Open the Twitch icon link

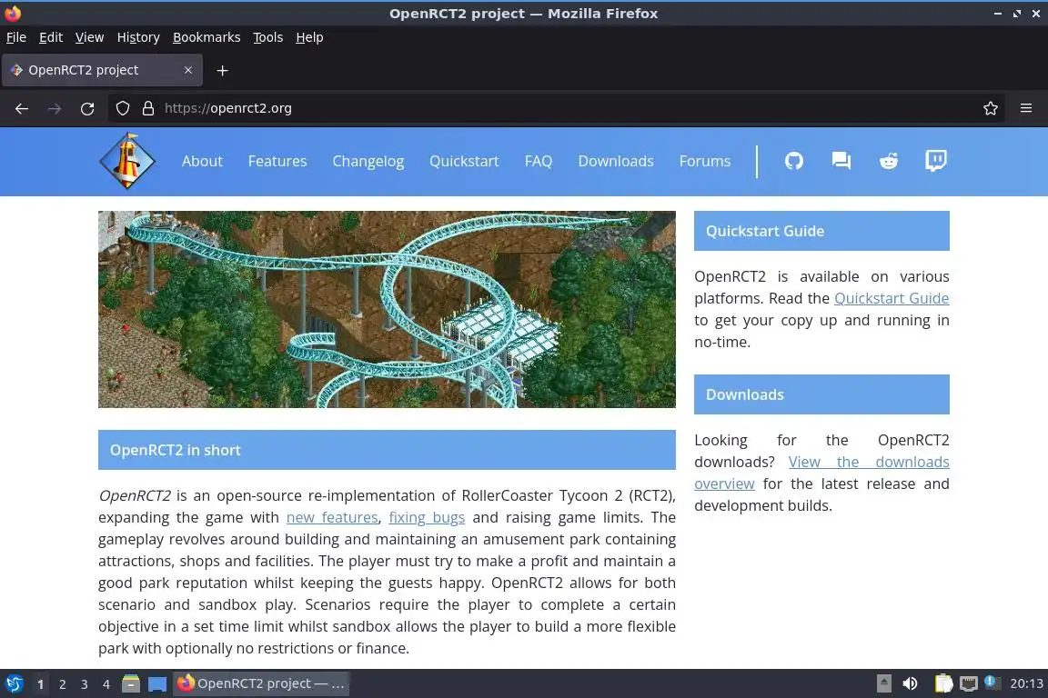point(936,161)
